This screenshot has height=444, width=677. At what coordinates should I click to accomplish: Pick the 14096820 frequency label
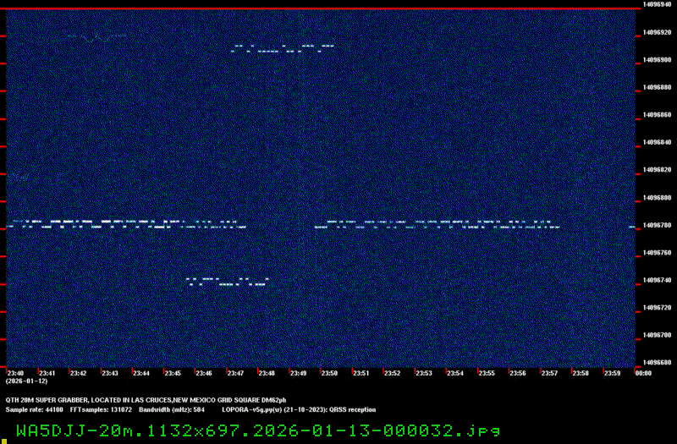click(x=658, y=170)
